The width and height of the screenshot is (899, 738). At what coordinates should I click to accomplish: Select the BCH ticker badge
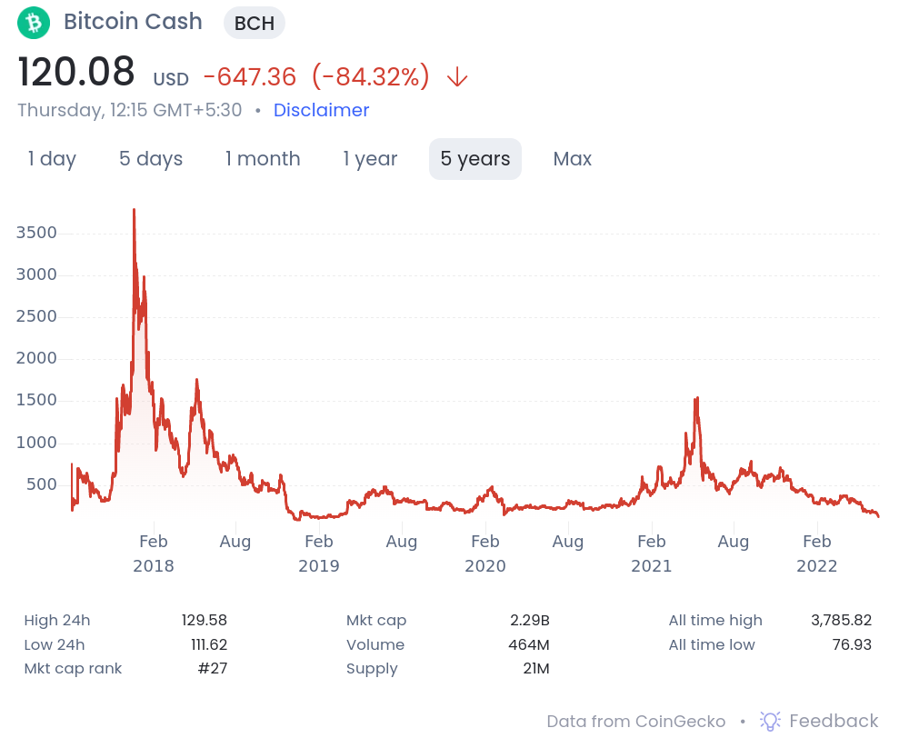[x=254, y=23]
